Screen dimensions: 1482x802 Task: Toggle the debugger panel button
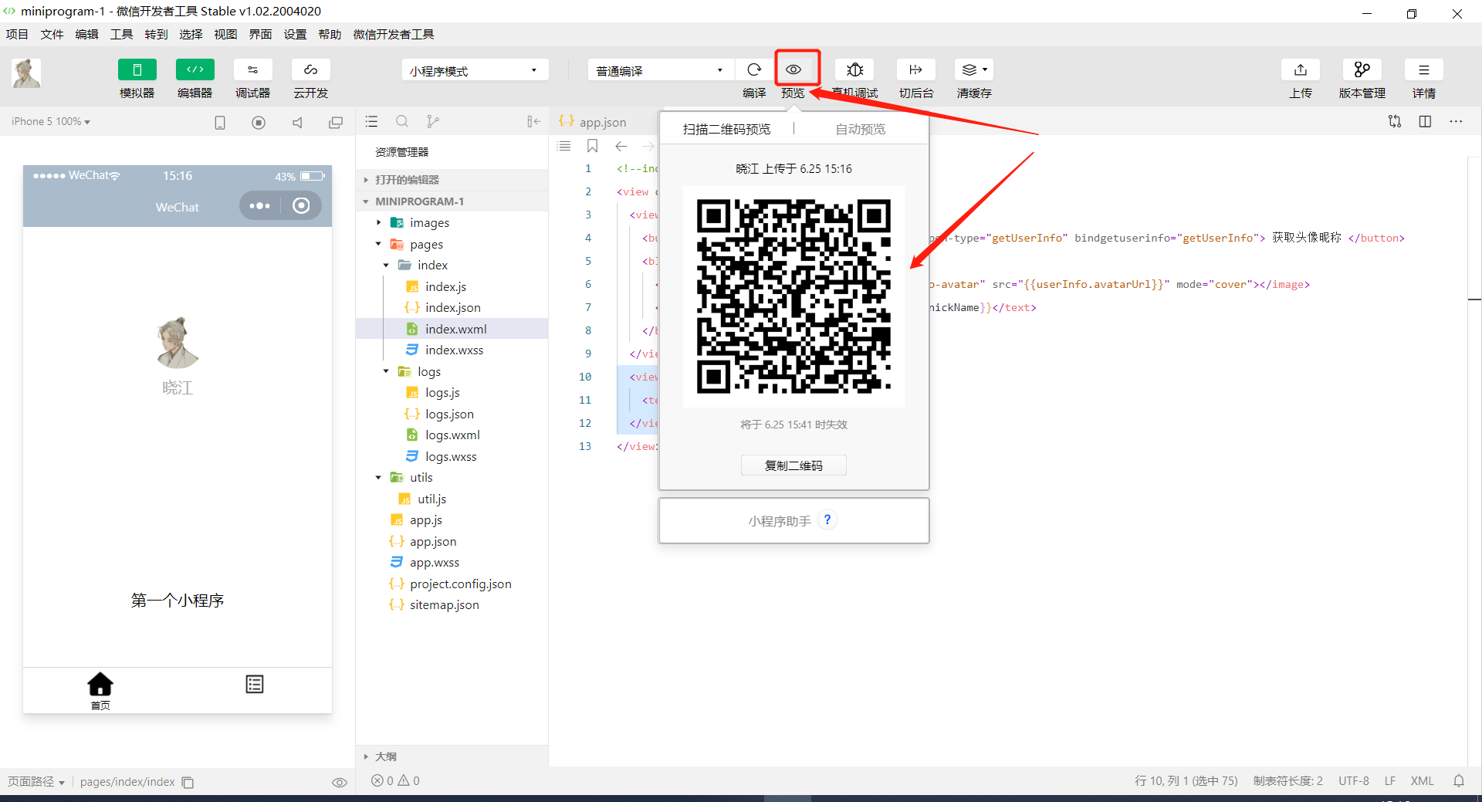(x=252, y=69)
